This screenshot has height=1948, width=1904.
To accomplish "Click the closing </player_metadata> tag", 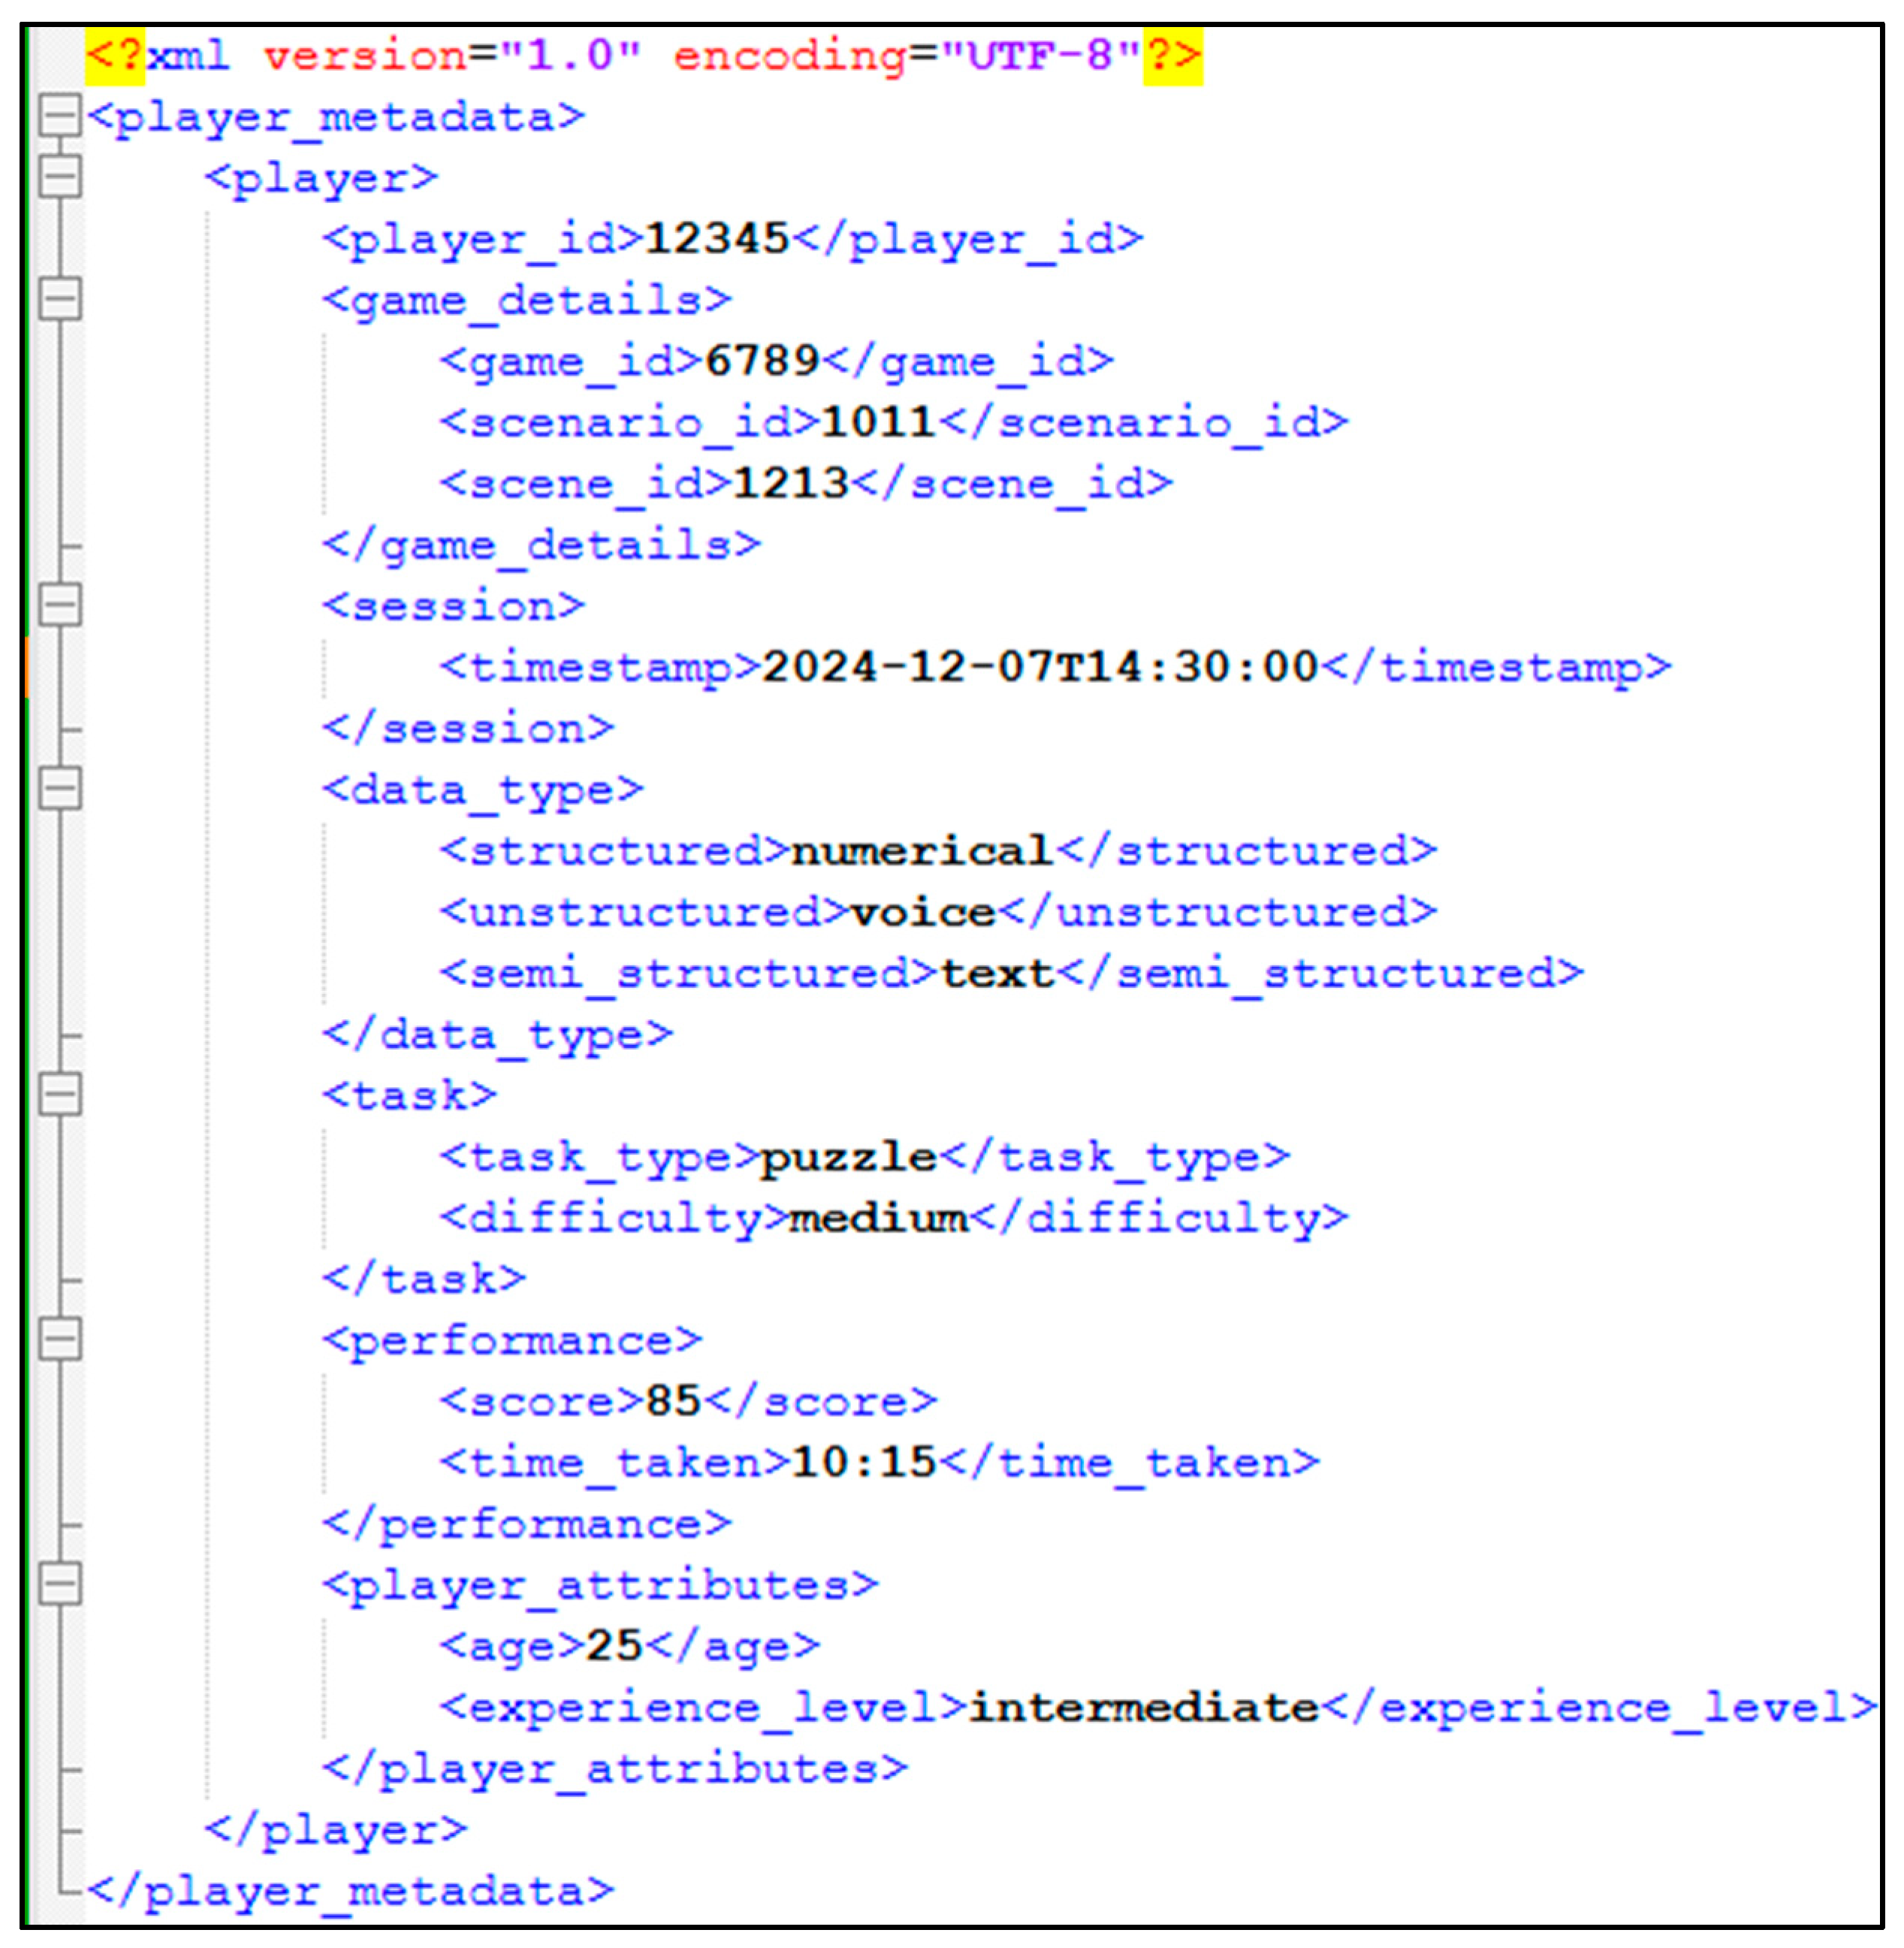I will [350, 1892].
